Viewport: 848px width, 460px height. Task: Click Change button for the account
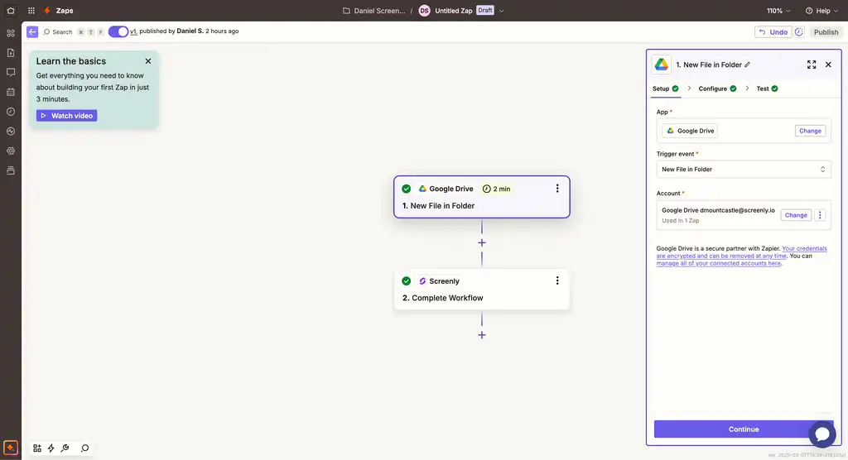[796, 215]
